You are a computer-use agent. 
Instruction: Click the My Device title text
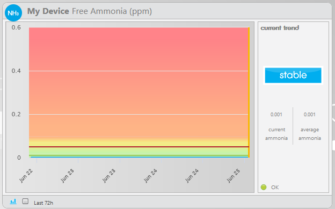click(48, 11)
